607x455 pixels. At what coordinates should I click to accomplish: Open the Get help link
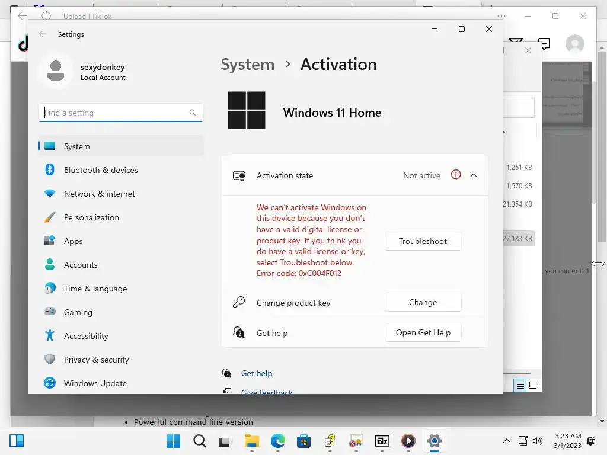pos(257,373)
